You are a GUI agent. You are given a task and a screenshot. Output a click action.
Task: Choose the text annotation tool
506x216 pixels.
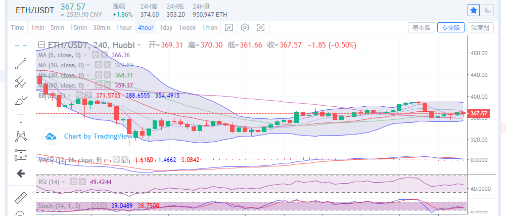21,118
